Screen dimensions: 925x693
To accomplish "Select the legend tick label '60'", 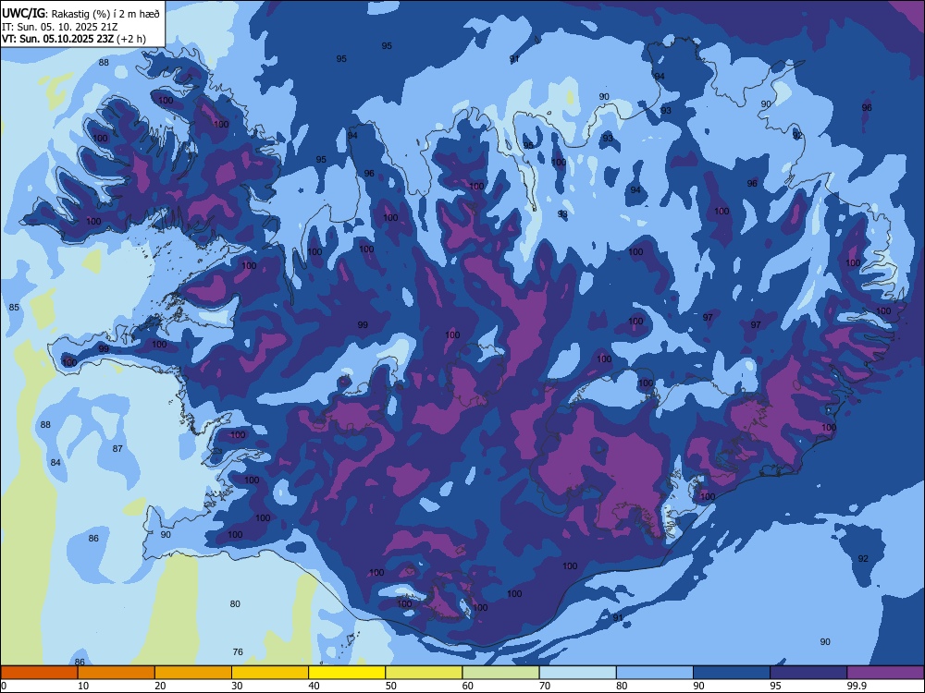I will (x=468, y=686).
